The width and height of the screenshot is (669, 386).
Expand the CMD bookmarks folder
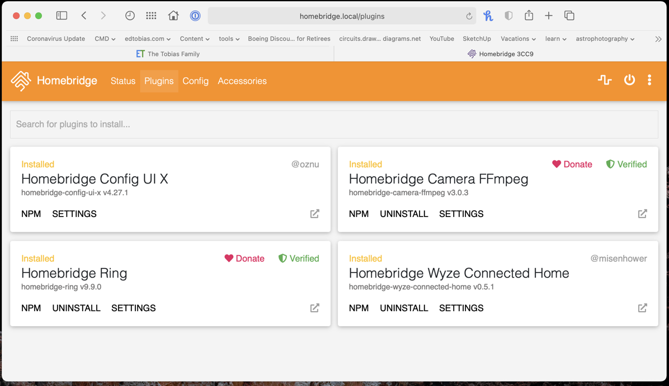[105, 39]
